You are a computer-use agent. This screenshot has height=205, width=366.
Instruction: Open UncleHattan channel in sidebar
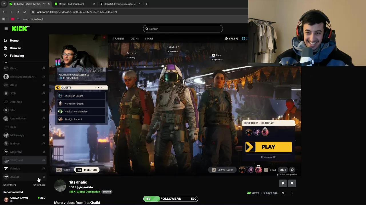[24, 118]
